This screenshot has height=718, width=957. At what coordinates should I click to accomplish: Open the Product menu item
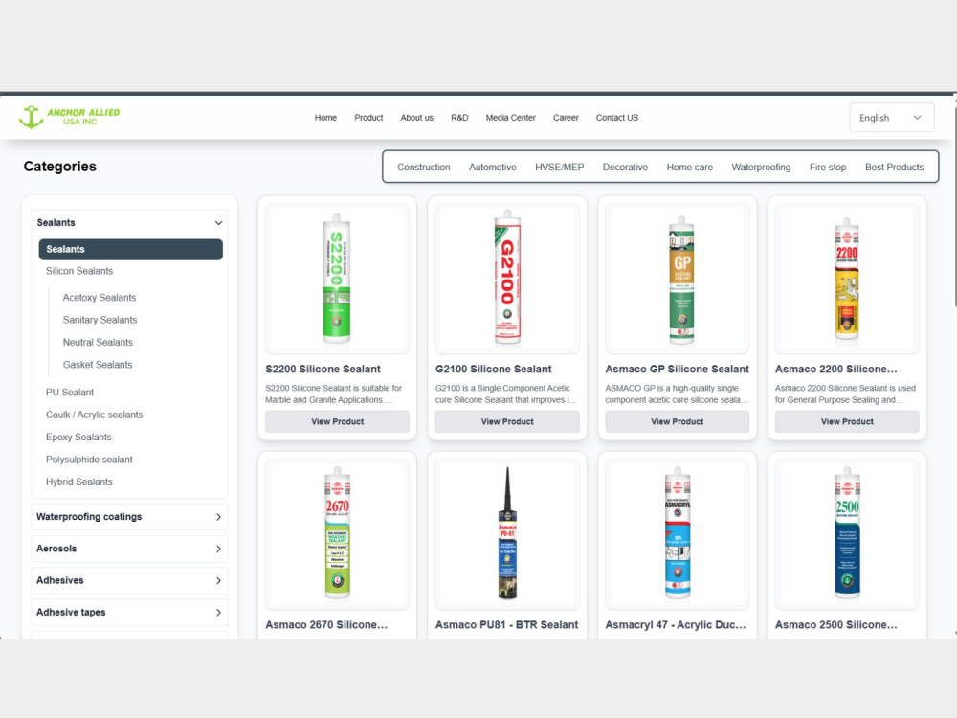click(368, 117)
